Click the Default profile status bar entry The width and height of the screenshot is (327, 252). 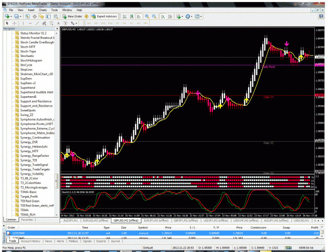click(148, 248)
